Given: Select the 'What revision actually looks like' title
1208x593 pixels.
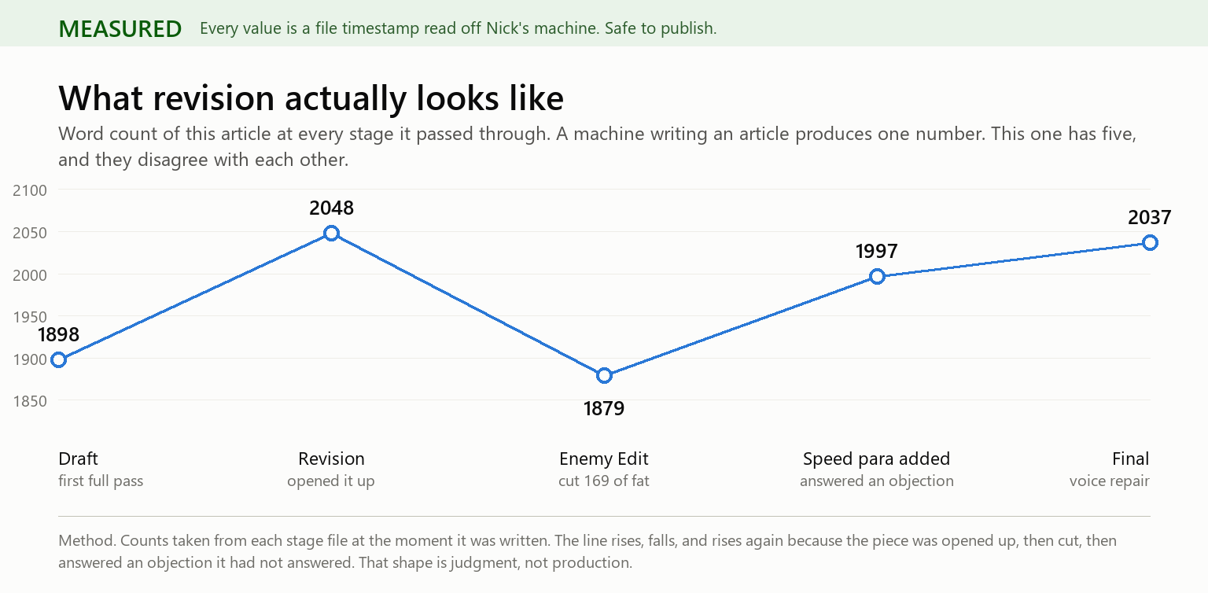Looking at the screenshot, I should point(311,98).
